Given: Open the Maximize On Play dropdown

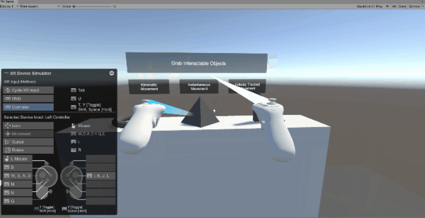Looking at the screenshot, I should (x=371, y=7).
